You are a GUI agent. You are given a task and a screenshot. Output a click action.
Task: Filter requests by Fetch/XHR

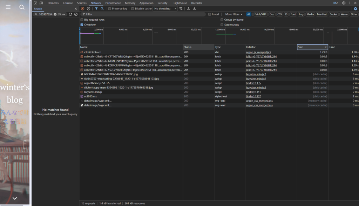point(260,14)
